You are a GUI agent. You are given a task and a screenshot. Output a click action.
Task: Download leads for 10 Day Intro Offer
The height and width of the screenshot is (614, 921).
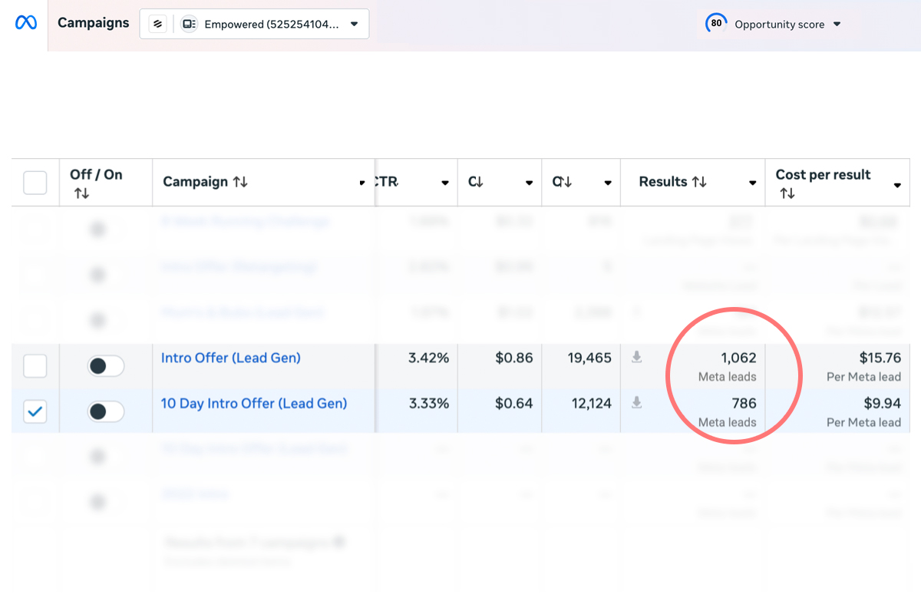click(x=636, y=402)
